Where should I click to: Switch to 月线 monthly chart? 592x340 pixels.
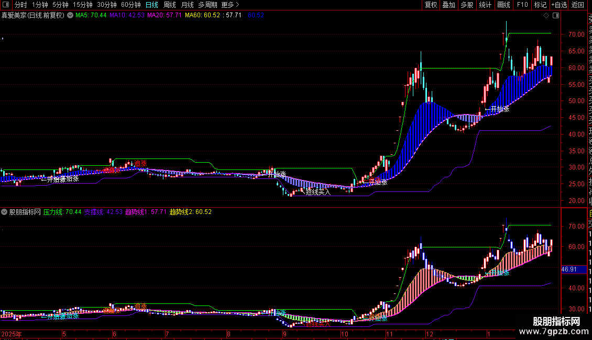pyautogui.click(x=187, y=5)
